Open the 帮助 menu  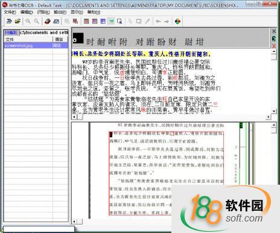click(x=94, y=12)
